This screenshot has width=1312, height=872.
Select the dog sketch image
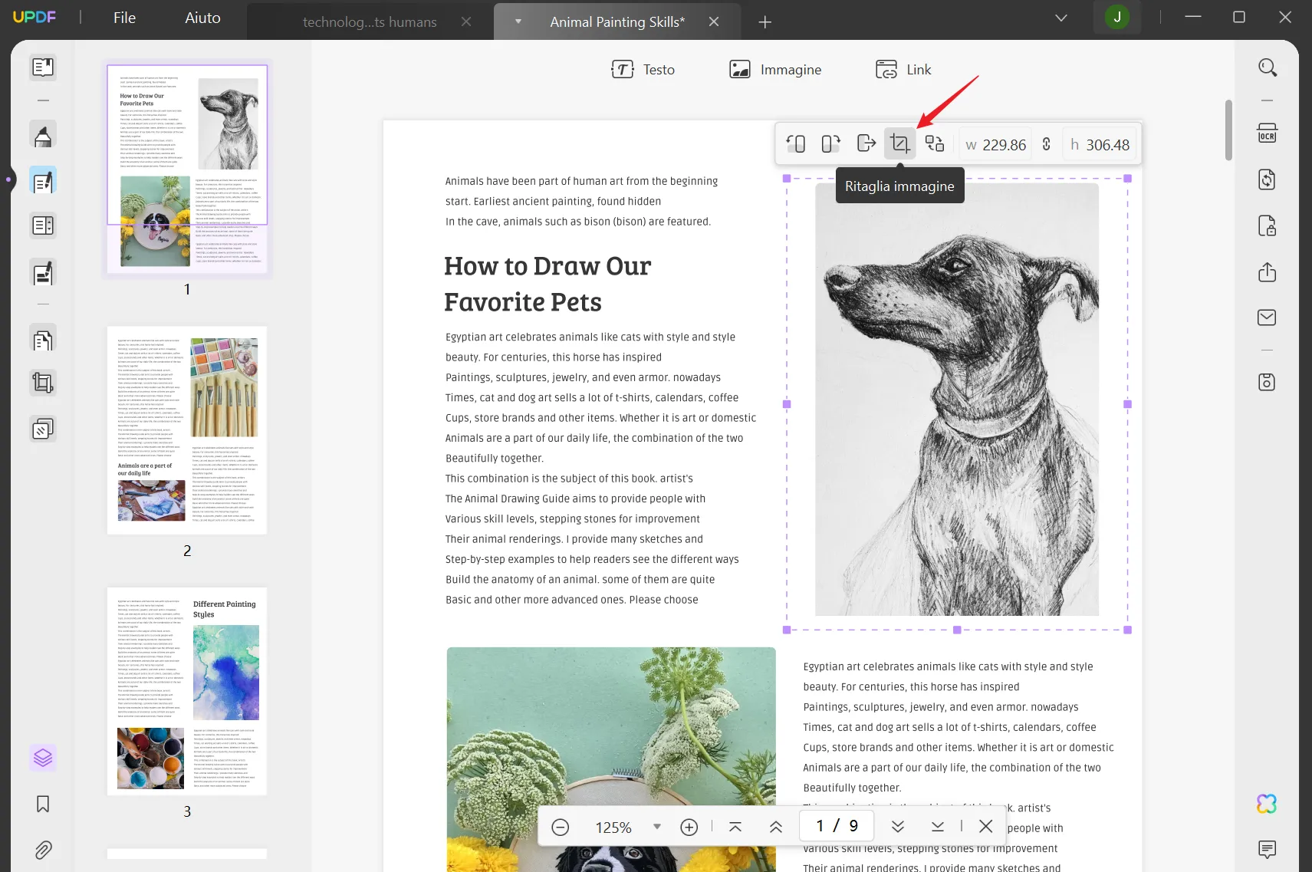(x=956, y=400)
